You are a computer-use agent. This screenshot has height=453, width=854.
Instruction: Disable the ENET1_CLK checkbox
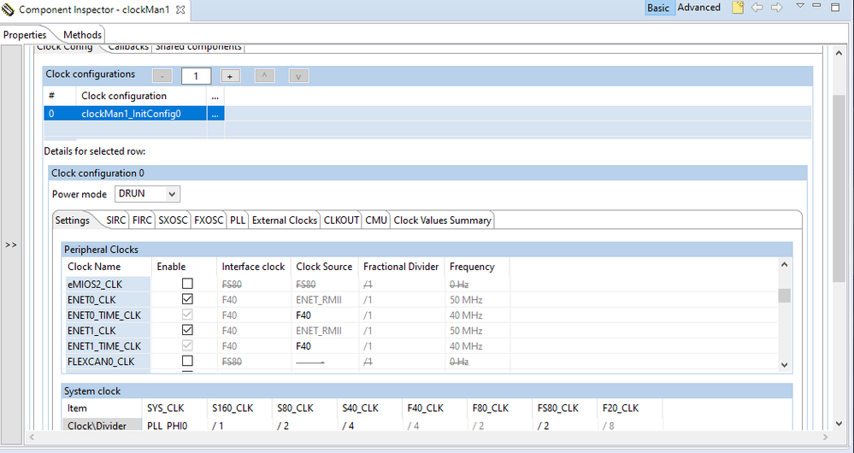point(187,330)
